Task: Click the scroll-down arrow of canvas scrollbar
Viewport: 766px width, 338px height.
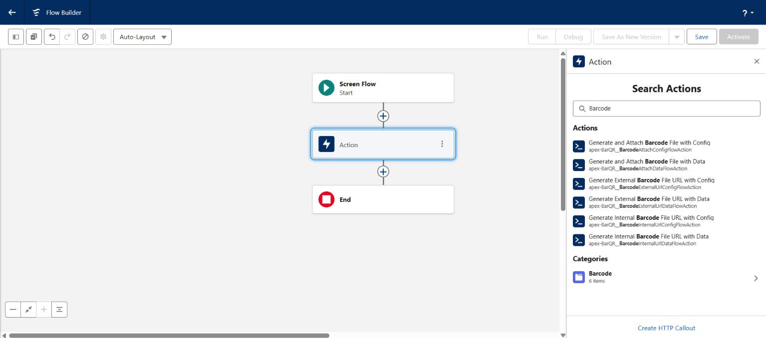Action: (x=563, y=335)
